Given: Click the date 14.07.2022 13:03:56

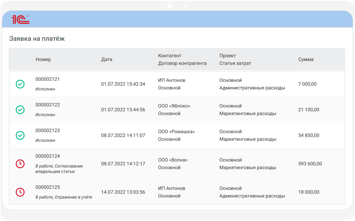Looking at the screenshot, I should pyautogui.click(x=123, y=192).
